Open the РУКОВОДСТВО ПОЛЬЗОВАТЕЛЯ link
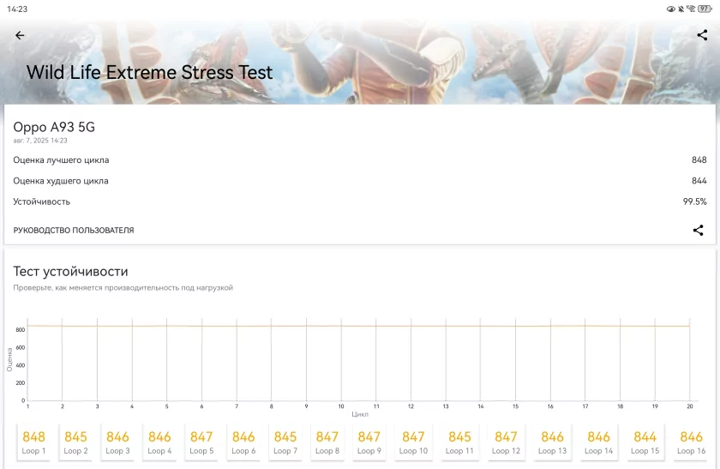 coord(74,230)
